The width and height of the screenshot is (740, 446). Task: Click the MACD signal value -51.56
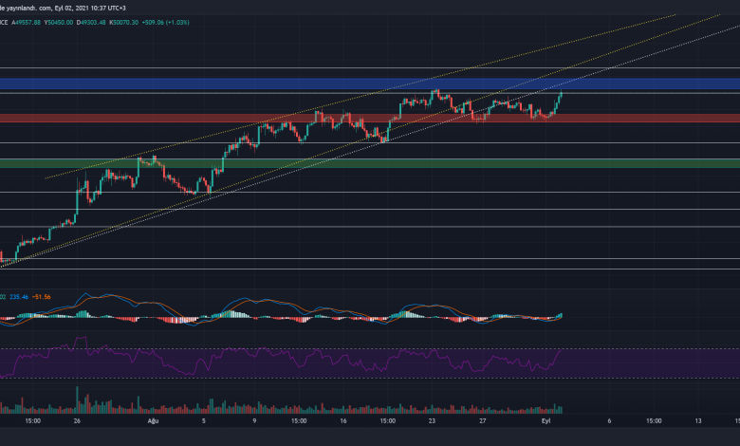click(41, 297)
